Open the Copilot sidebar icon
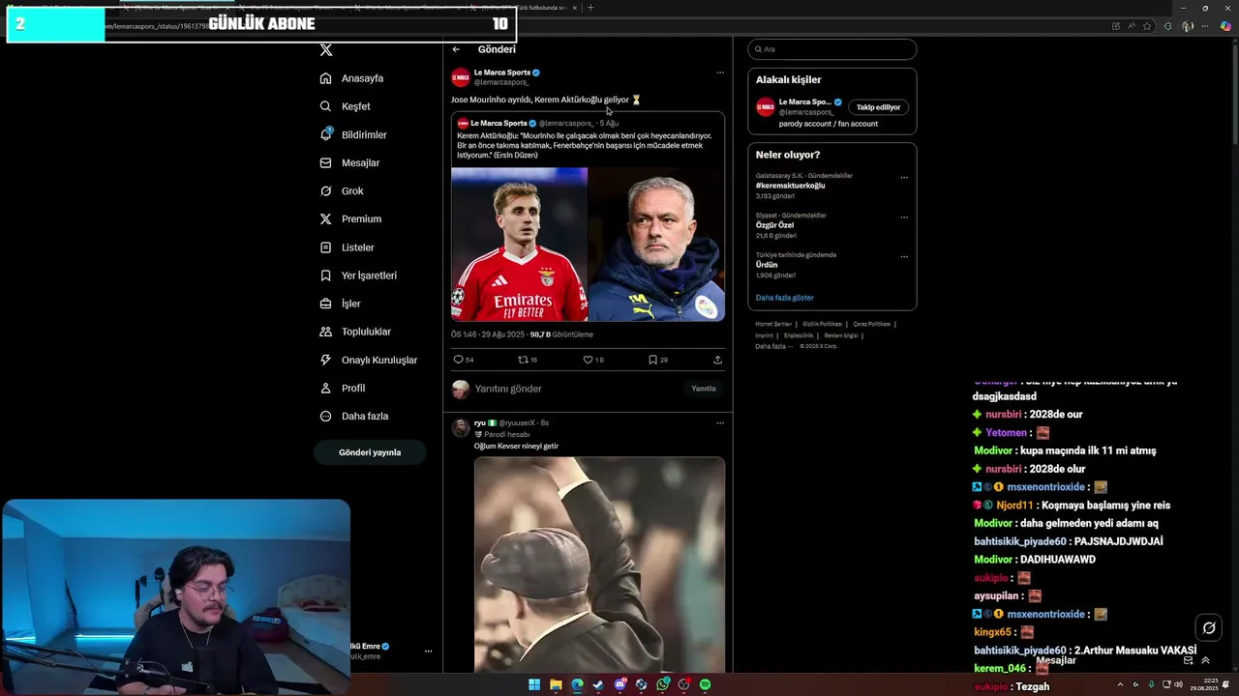1239x696 pixels. pos(1226,26)
